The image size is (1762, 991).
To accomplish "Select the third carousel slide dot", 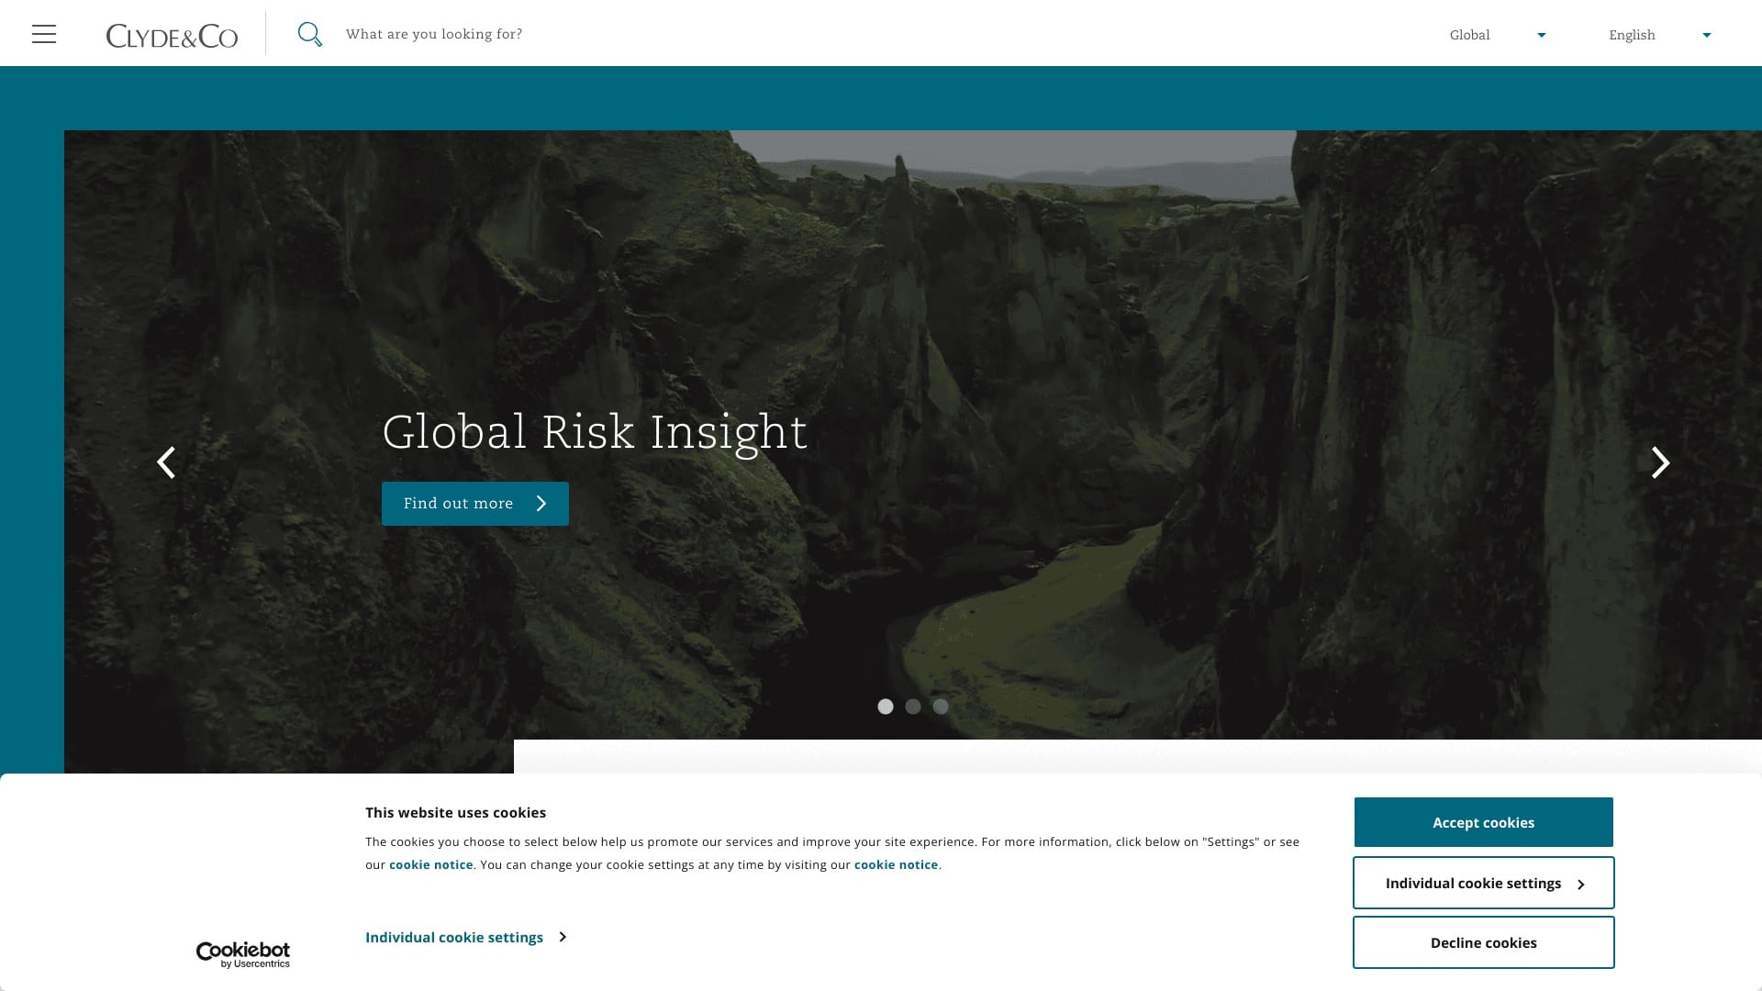I will coord(941,707).
